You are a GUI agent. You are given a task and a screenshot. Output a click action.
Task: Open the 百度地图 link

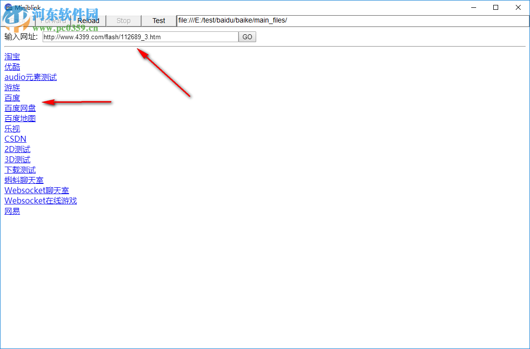pyautogui.click(x=20, y=118)
